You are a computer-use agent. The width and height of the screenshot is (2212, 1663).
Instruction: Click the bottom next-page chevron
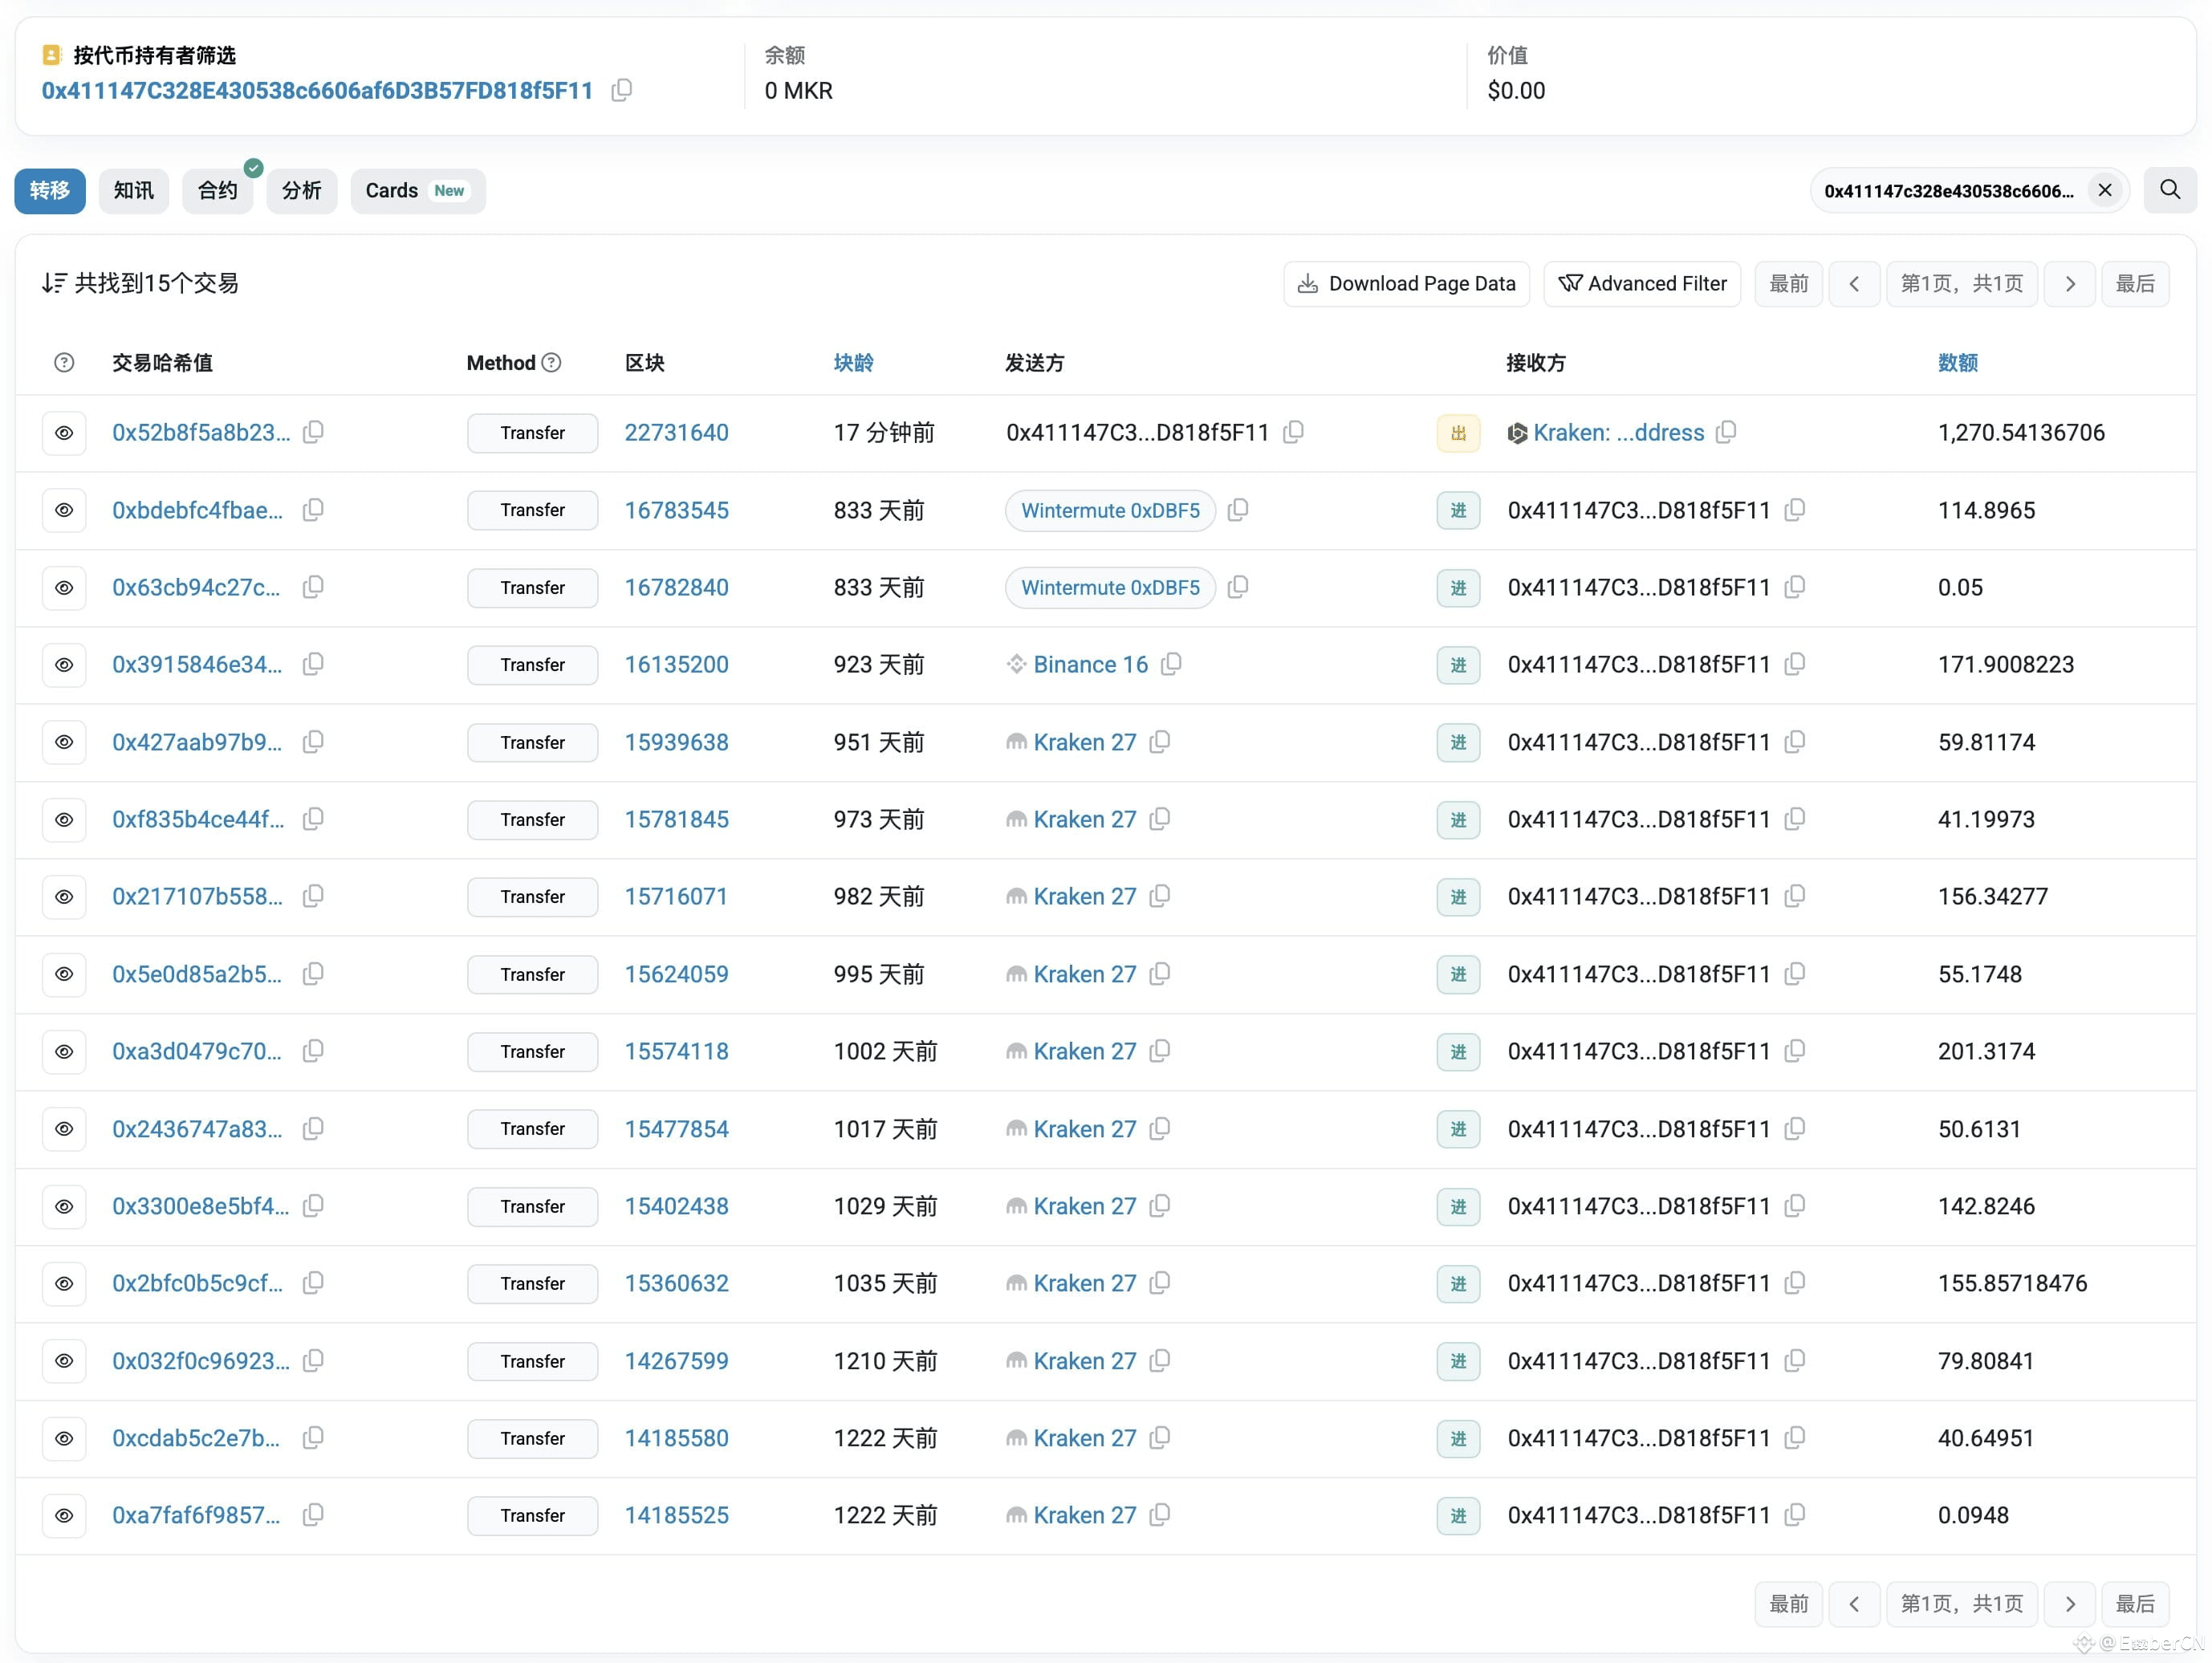click(2069, 1603)
